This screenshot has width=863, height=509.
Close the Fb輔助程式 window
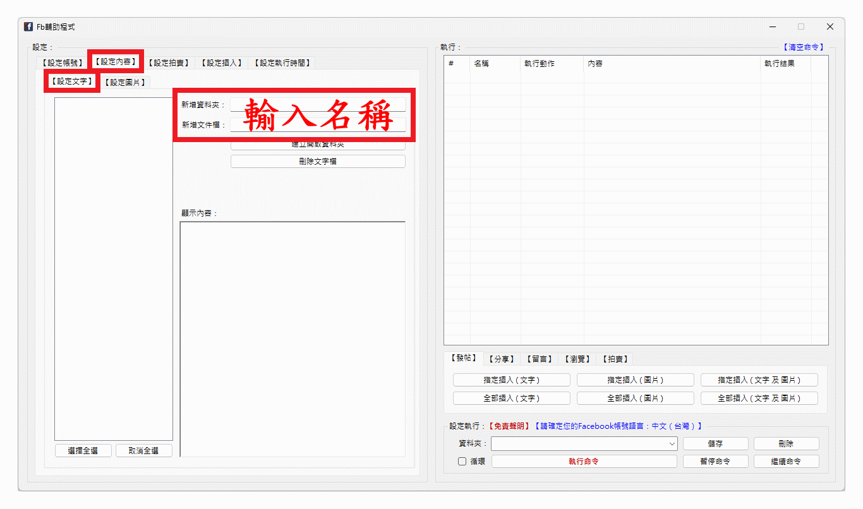pyautogui.click(x=830, y=27)
